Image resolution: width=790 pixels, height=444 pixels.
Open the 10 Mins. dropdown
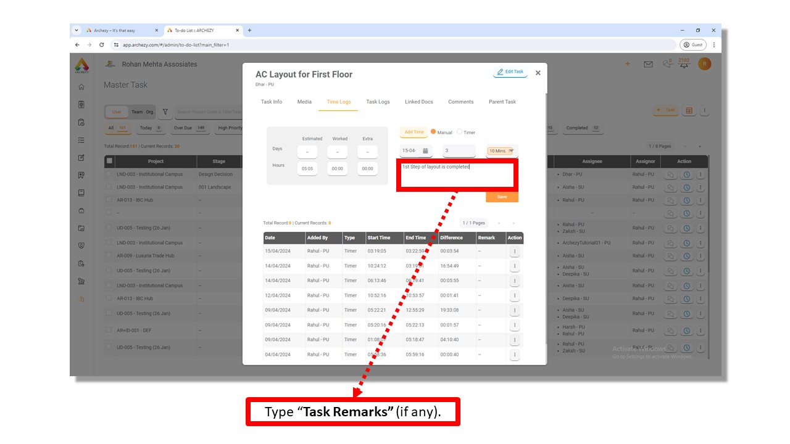[x=501, y=151]
